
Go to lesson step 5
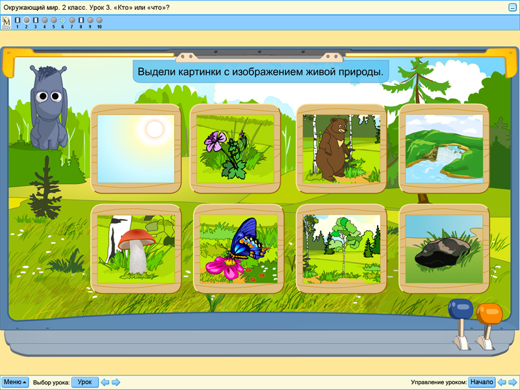54,20
